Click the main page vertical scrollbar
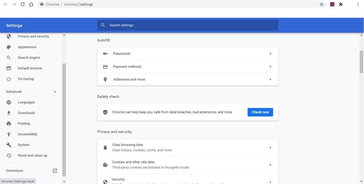 pyautogui.click(x=361, y=62)
